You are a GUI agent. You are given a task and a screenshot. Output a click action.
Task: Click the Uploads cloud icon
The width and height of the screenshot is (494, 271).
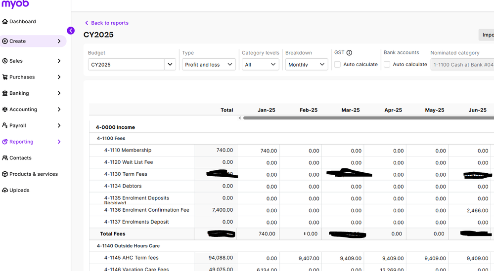5,190
